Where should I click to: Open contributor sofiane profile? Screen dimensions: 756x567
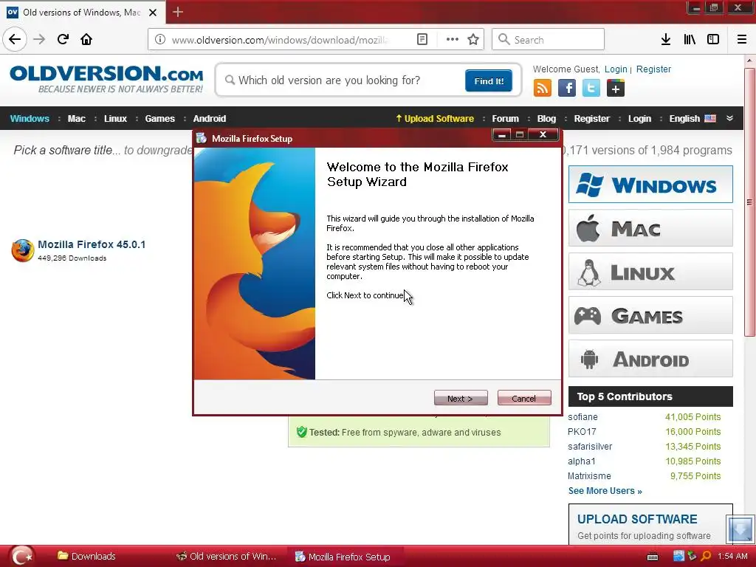(583, 417)
